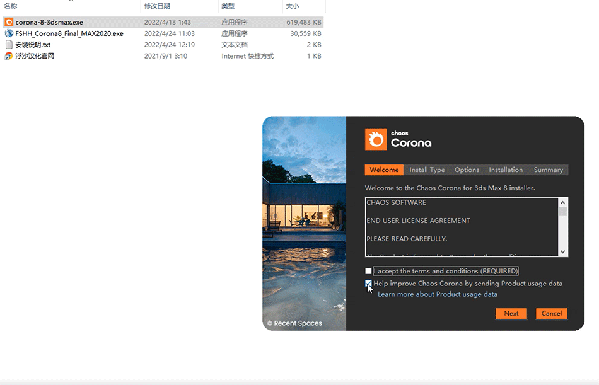Click the 2022/4/24 11:03 date cell
Screen dimensions: 599x385
(169, 33)
